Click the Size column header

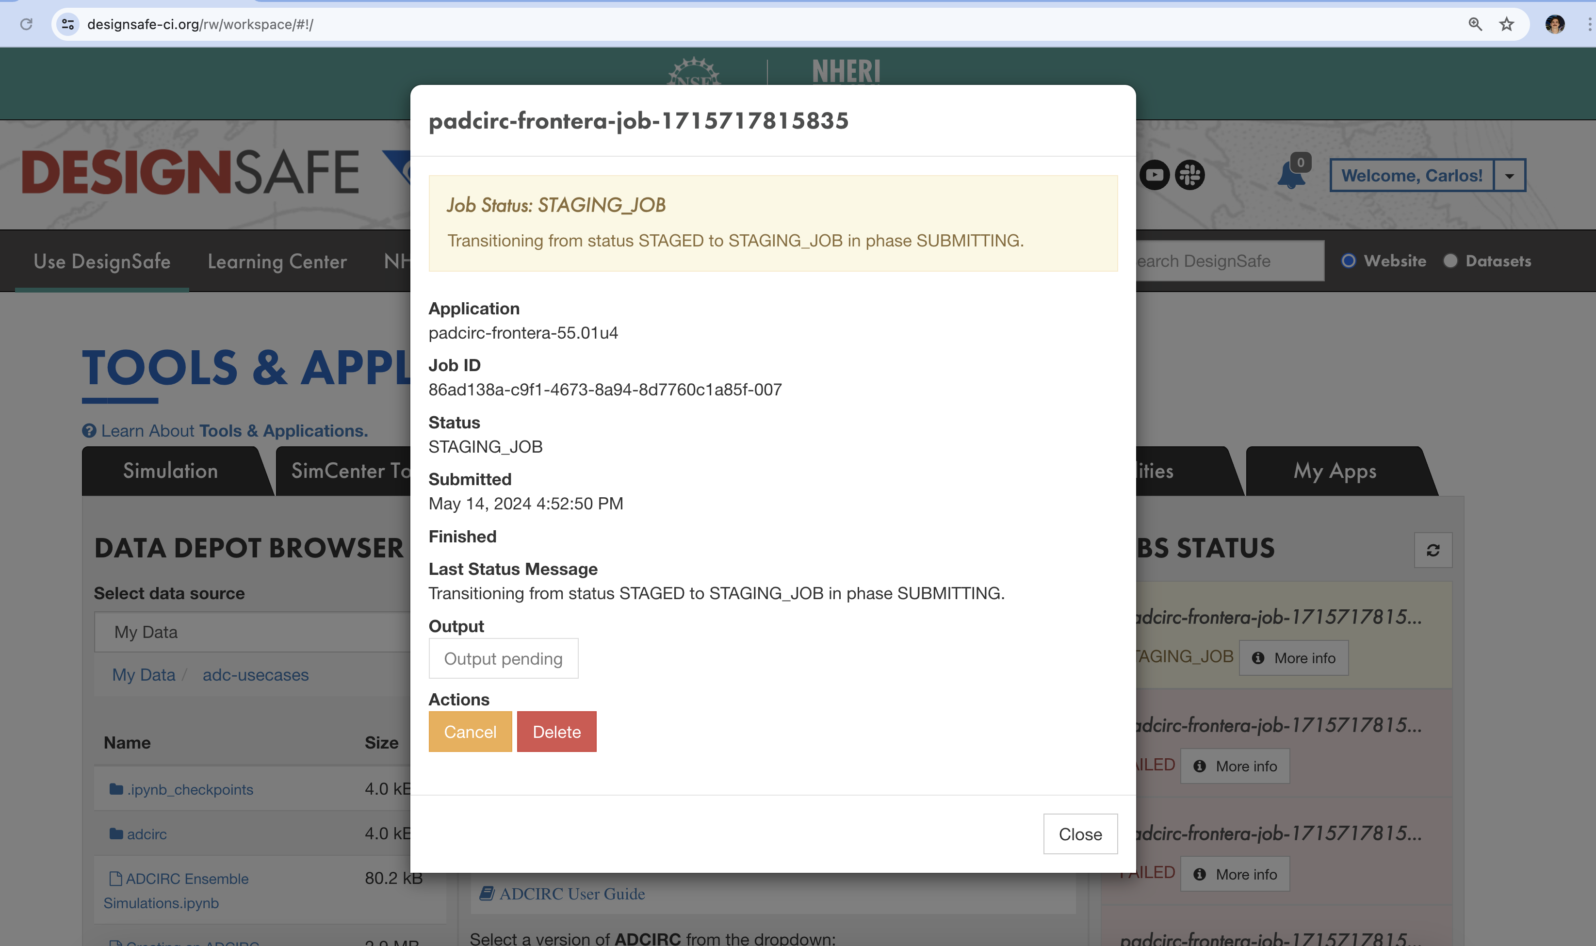click(x=381, y=743)
